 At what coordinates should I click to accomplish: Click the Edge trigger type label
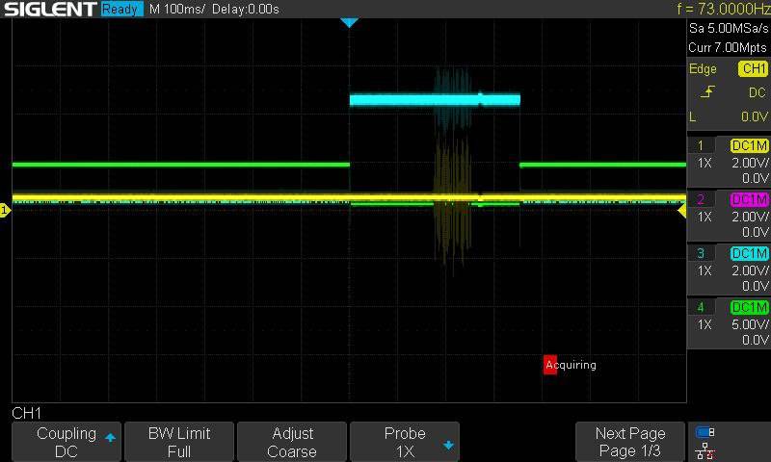pos(703,69)
